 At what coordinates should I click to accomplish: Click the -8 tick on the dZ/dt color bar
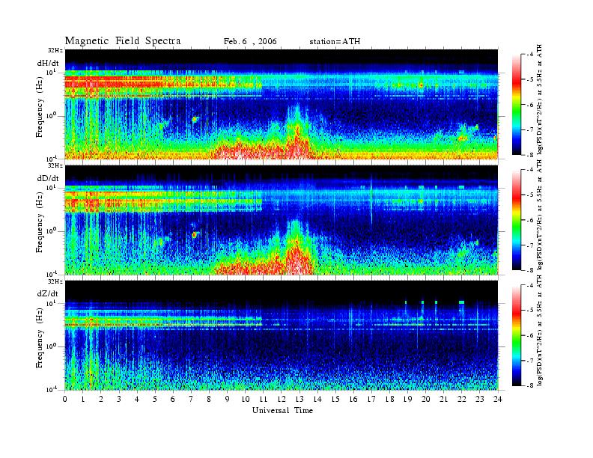click(x=530, y=385)
